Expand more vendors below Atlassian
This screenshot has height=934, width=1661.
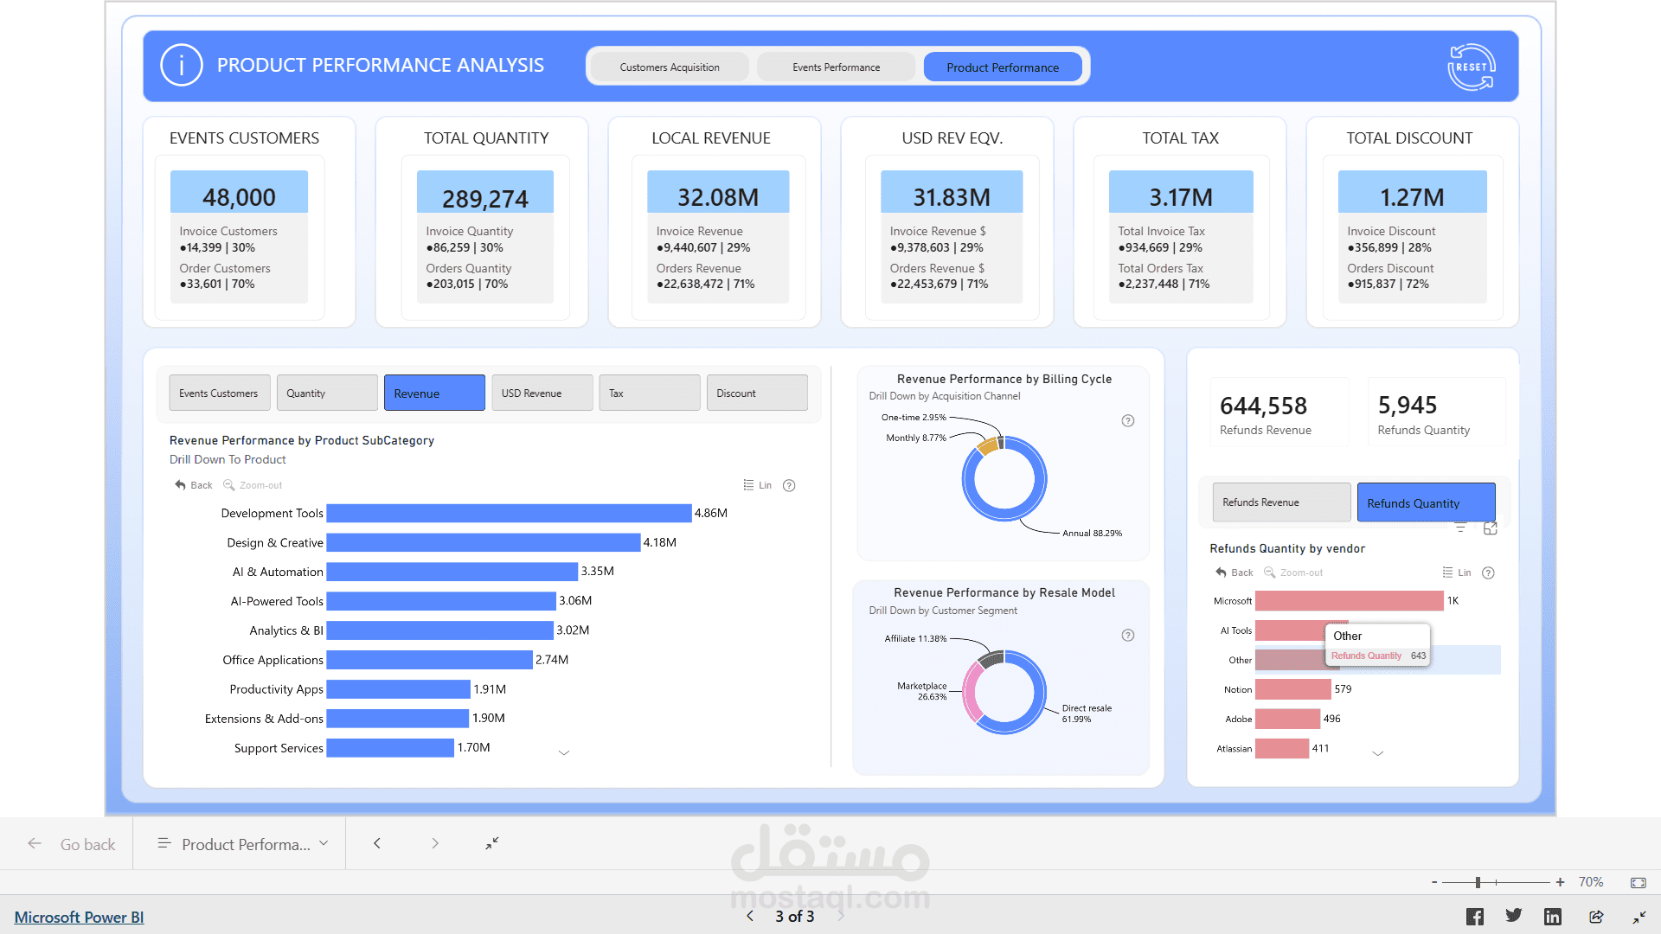1378,754
